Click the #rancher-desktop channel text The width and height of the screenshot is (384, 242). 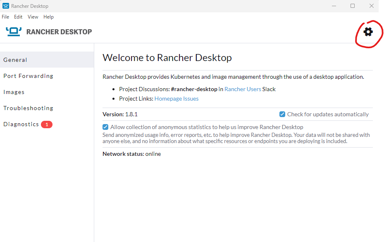click(194, 89)
